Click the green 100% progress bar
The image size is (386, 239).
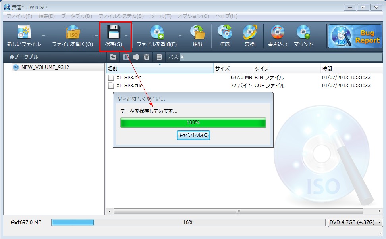(x=193, y=122)
